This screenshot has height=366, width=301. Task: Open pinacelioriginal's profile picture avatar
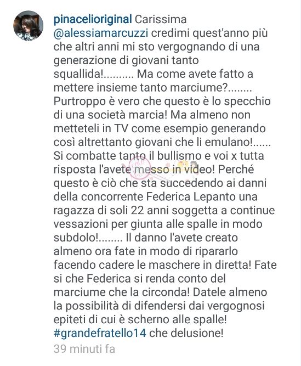[x=28, y=26]
